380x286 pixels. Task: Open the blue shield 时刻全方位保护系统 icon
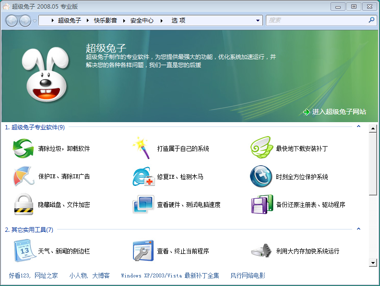[x=261, y=177]
